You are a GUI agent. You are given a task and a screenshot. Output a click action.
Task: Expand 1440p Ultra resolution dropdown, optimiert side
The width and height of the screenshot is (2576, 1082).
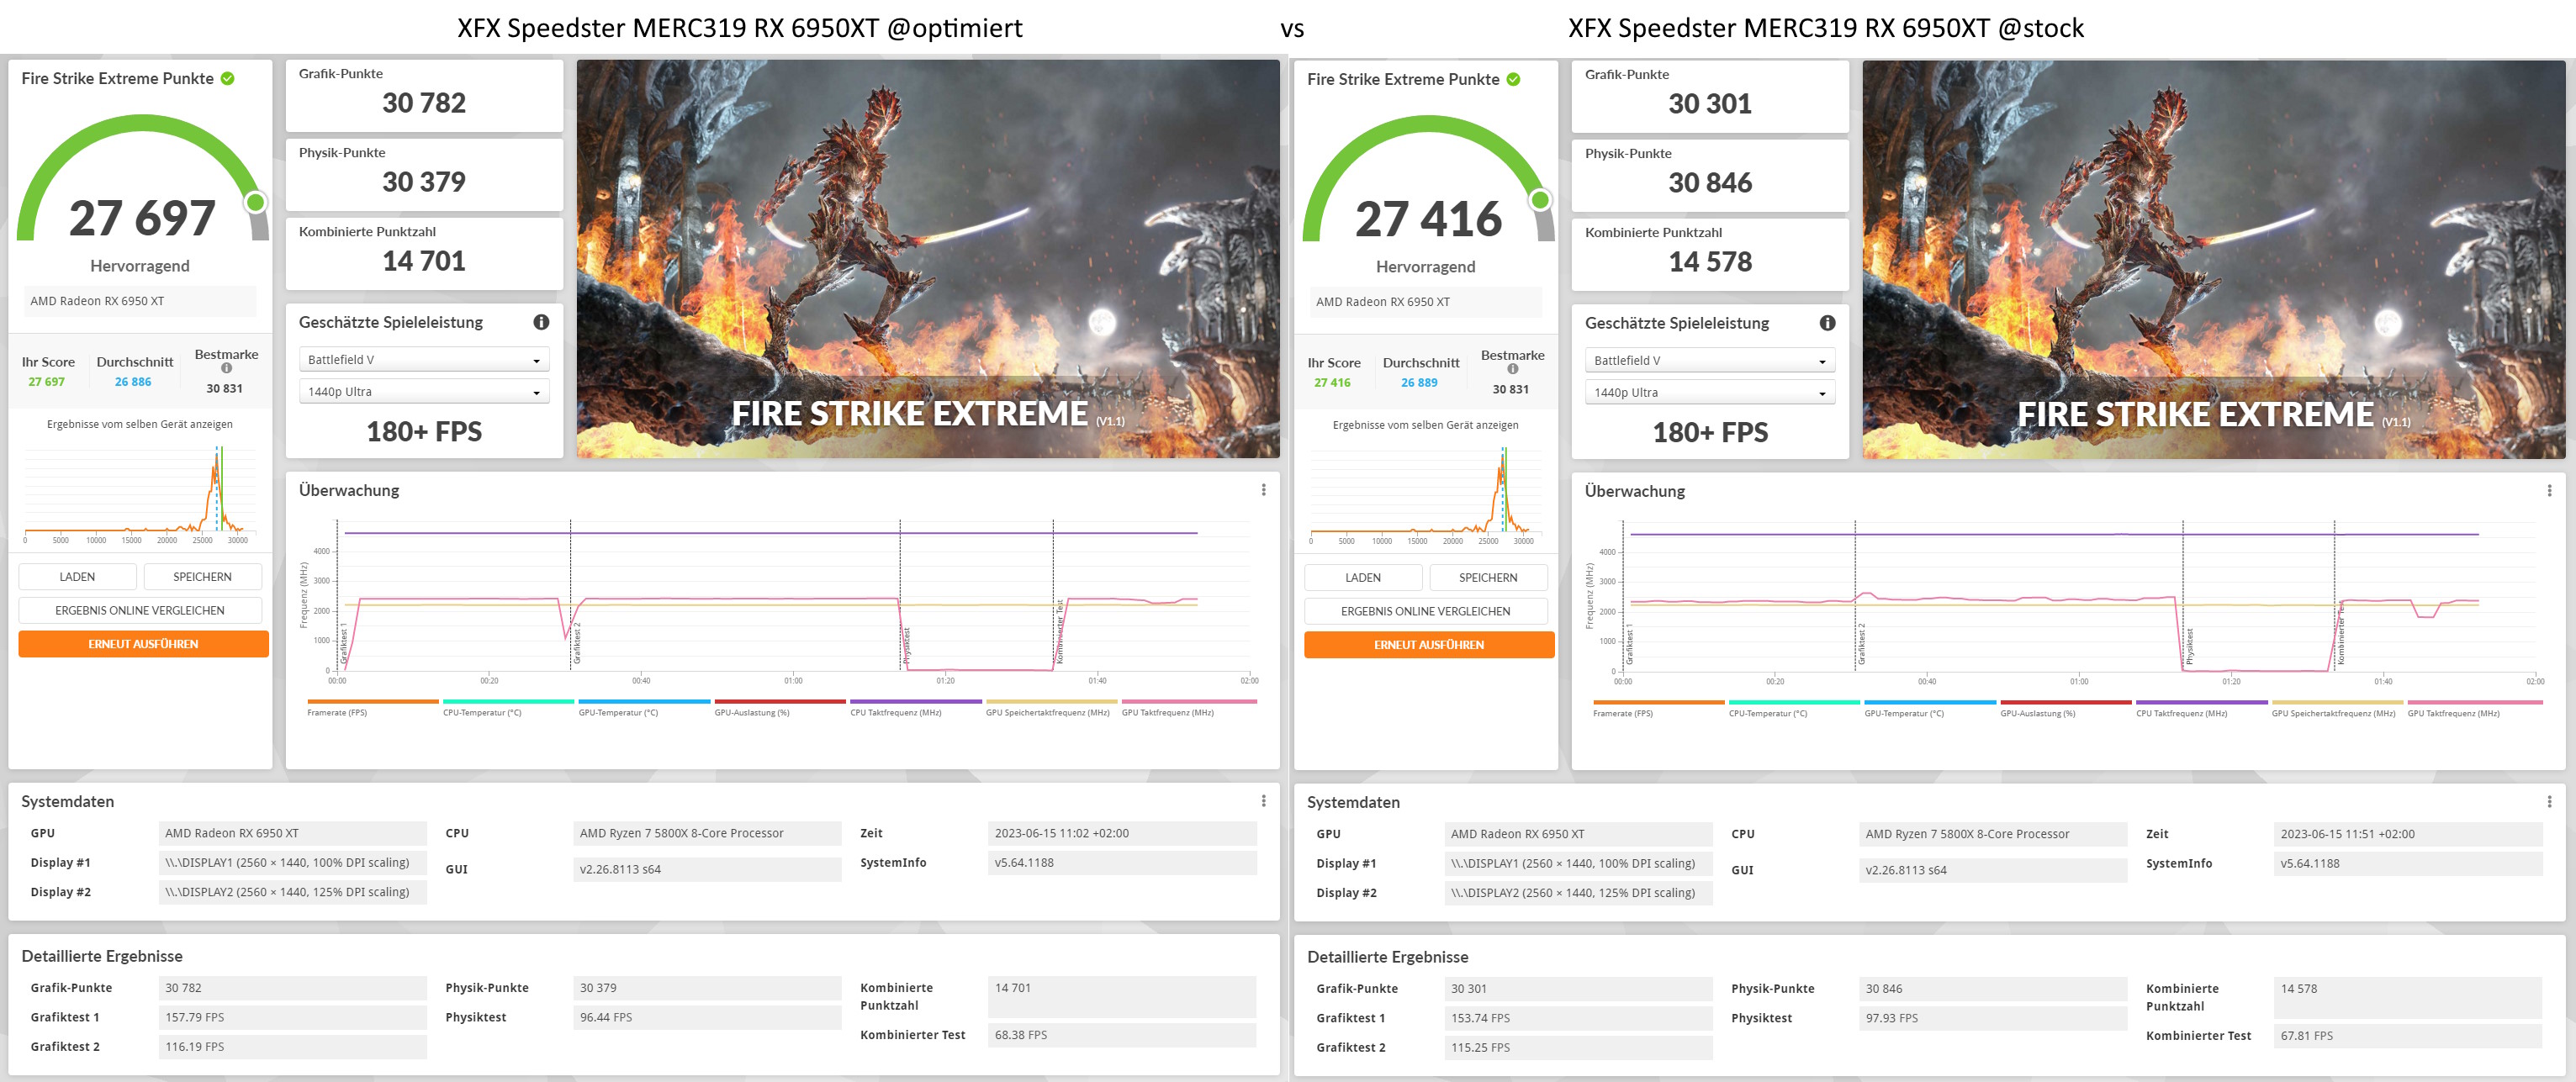click(424, 392)
